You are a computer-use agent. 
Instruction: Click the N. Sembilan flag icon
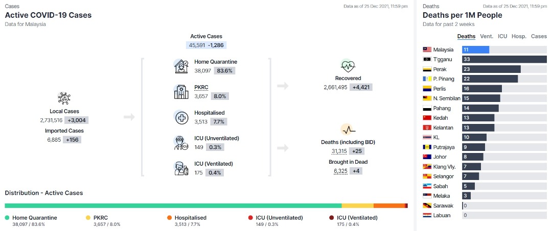click(427, 98)
